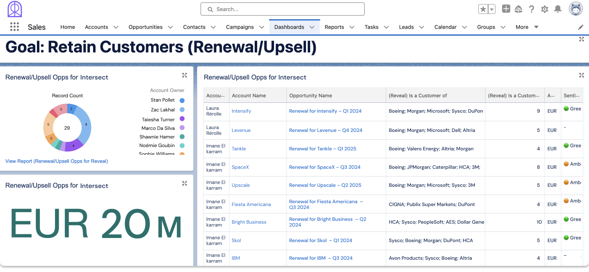The width and height of the screenshot is (589, 272).
Task: Select Marco Da Silva in chart legend
Action: (x=158, y=128)
